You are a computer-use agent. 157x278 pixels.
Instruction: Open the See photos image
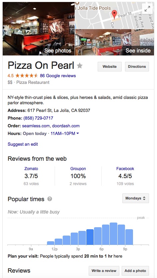point(39,28)
